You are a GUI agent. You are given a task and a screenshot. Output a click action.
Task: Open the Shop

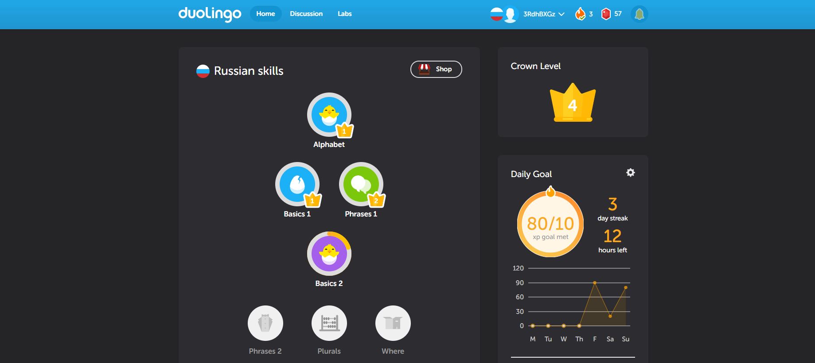point(436,69)
